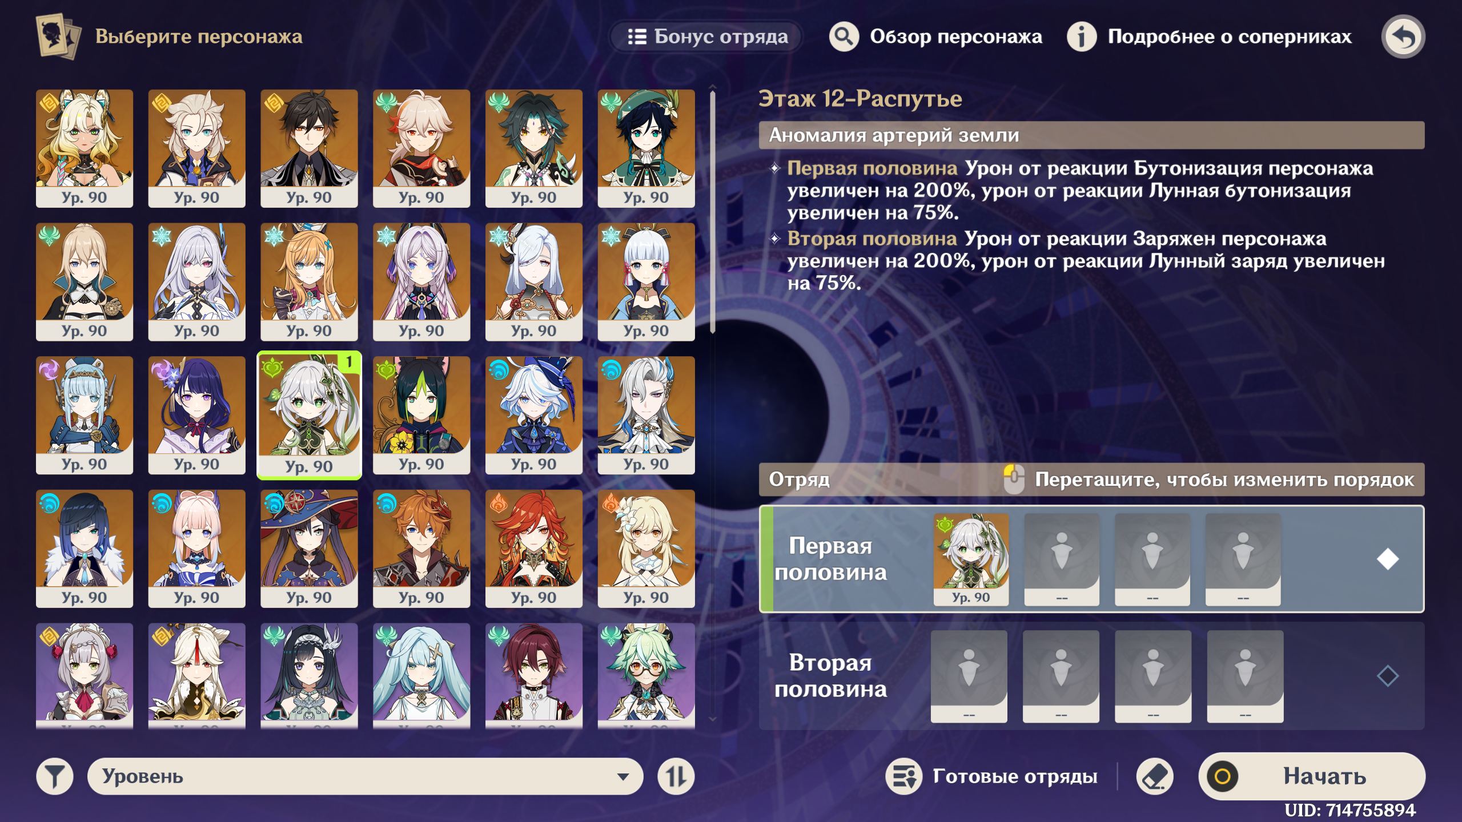
Task: Remove Nahida from first team slot
Action: [971, 559]
